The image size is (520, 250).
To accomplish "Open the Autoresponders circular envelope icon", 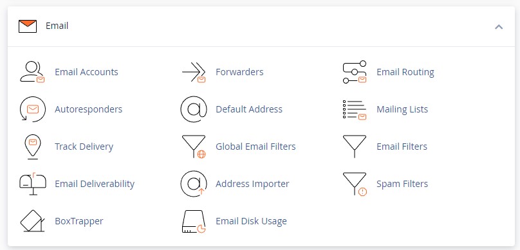I will click(32, 109).
